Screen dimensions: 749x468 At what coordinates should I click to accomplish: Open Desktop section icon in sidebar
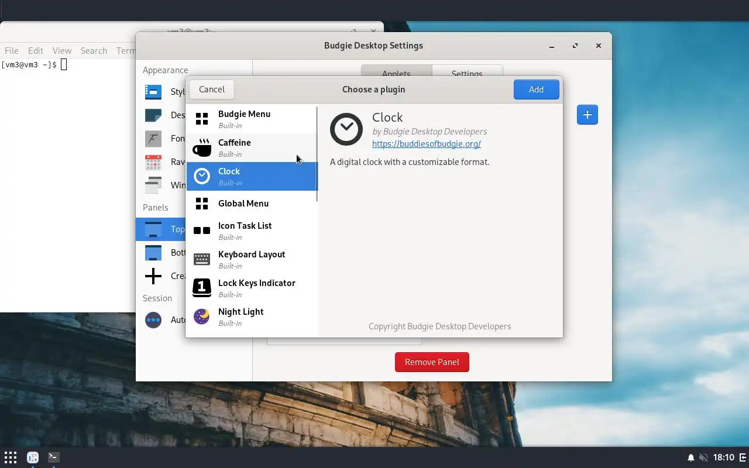[153, 115]
